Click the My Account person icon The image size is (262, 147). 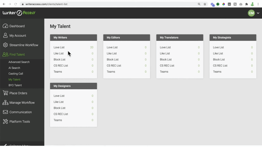tap(5, 35)
